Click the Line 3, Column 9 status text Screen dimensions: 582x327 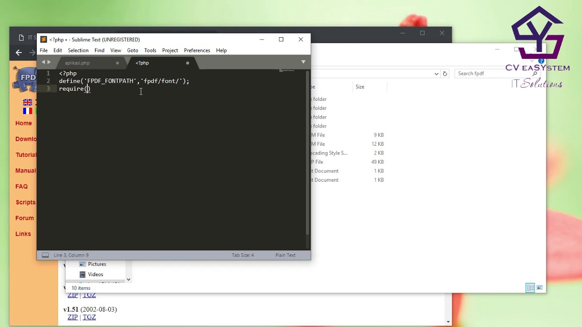click(71, 255)
